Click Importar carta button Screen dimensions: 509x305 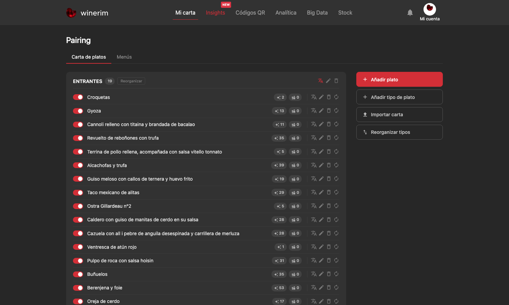399,115
